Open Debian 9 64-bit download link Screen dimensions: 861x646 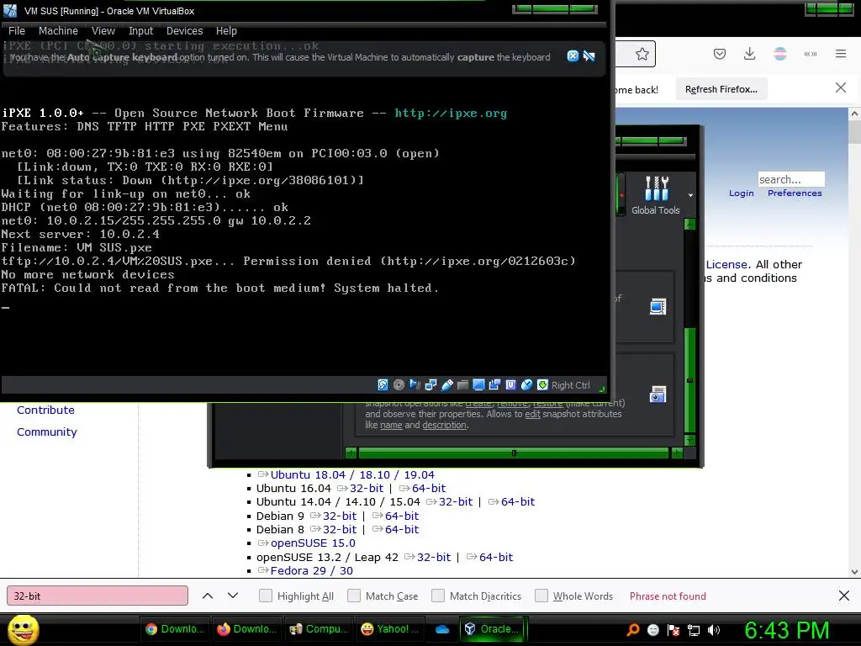(401, 516)
